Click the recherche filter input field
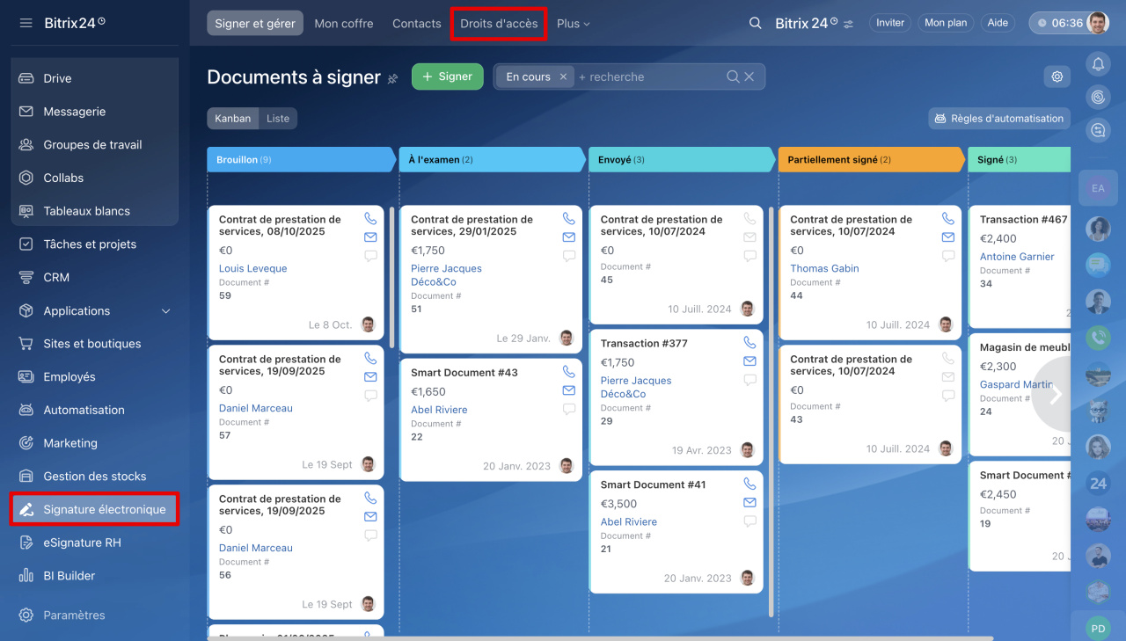This screenshot has width=1126, height=641. click(x=647, y=77)
